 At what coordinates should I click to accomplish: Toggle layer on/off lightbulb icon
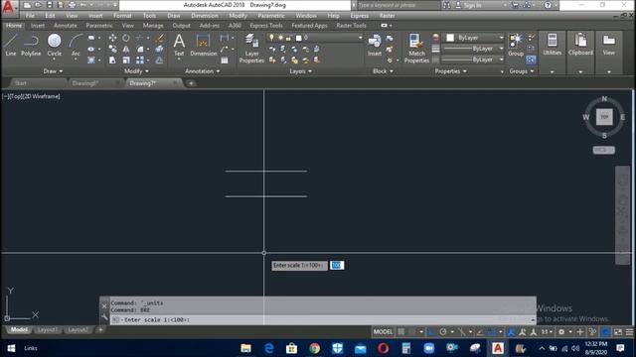[x=271, y=38]
